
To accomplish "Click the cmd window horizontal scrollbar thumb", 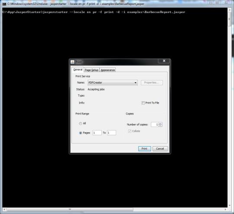I will click(70, 210).
